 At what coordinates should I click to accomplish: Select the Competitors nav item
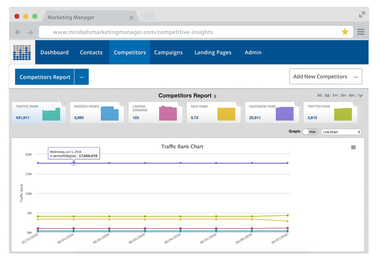130,52
